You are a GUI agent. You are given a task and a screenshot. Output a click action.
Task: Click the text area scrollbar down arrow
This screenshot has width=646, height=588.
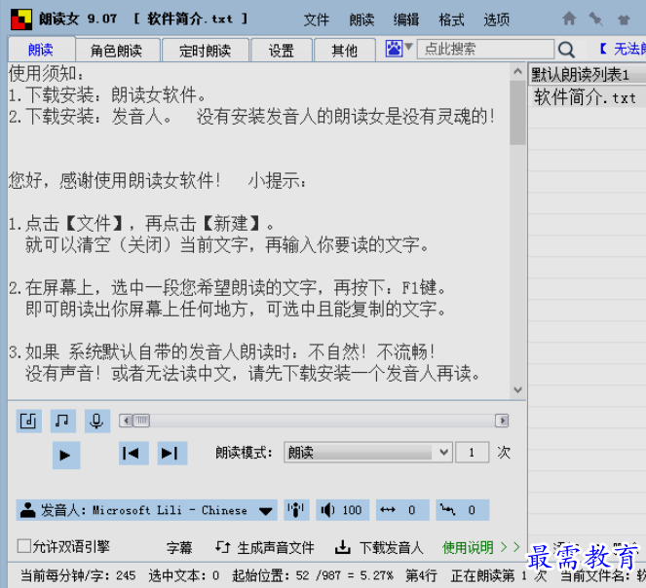[517, 389]
